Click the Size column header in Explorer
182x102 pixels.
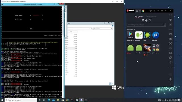(73, 32)
